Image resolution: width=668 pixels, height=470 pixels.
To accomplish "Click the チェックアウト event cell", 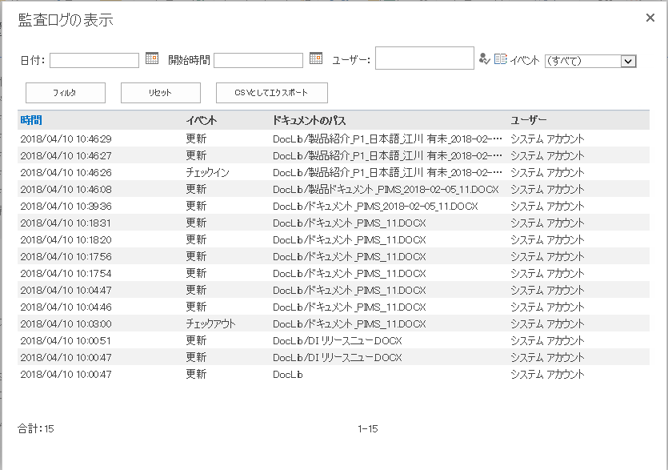I will pyautogui.click(x=210, y=324).
